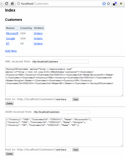Edit the JSON received from URL field
Image resolution: width=125 pixels, height=157 pixels.
point(62,112)
